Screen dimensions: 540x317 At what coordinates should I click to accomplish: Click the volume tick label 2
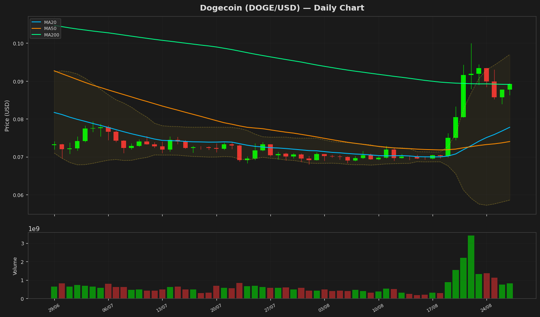click(23, 262)
